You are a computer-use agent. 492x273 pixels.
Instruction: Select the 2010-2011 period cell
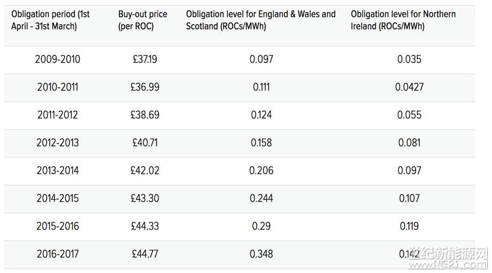tap(57, 87)
